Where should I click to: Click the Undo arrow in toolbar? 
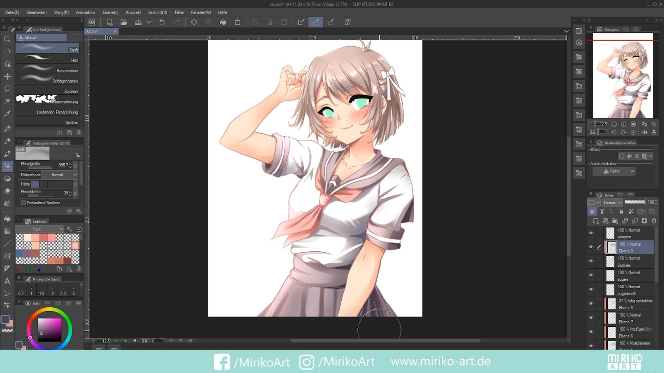click(x=162, y=22)
